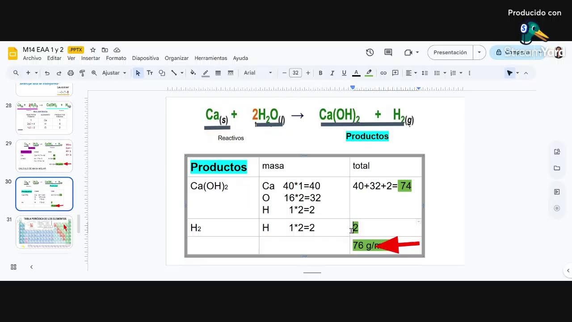
Task: Open the Herramientas menu
Action: point(211,58)
